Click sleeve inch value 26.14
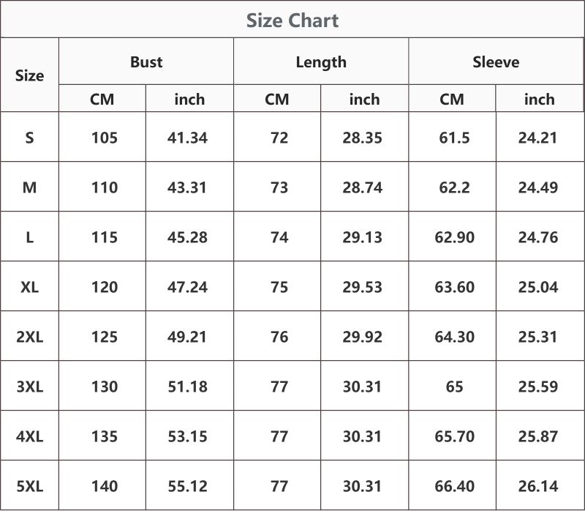585x511 pixels. pyautogui.click(x=538, y=486)
